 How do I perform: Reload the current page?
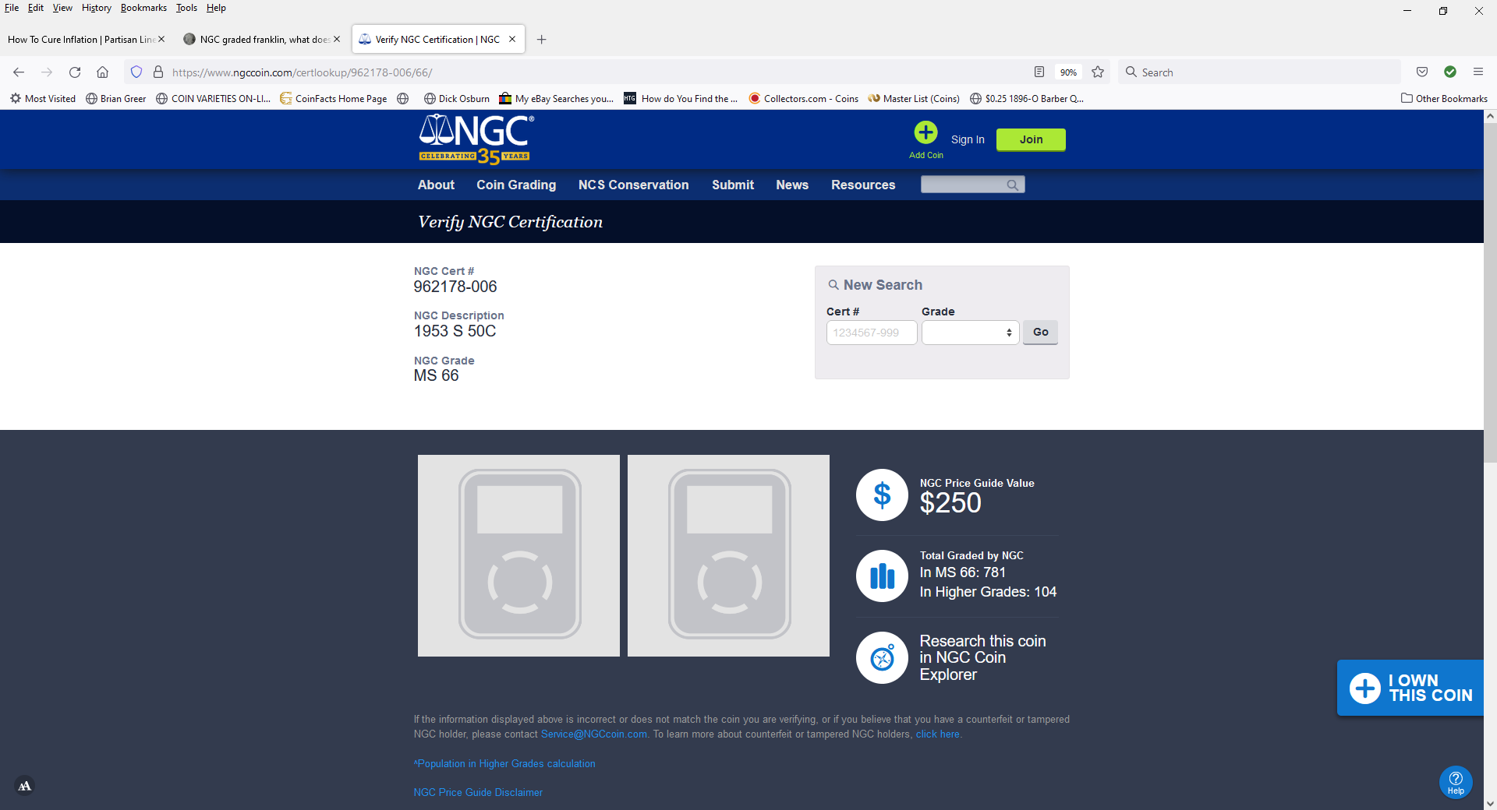(x=75, y=72)
